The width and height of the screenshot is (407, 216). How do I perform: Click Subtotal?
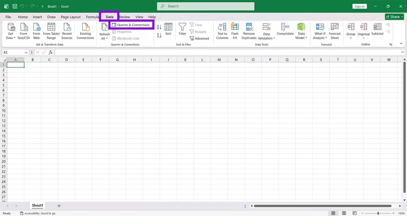pyautogui.click(x=377, y=29)
